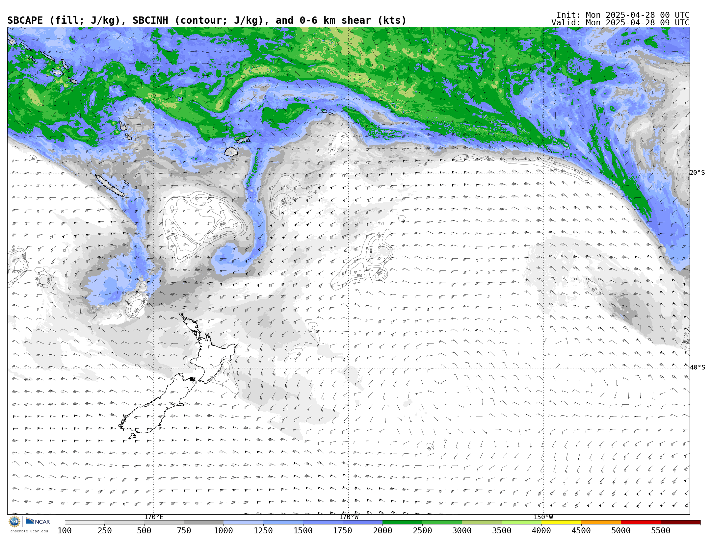Pick the 500–750 gray colorbar segment
711x535 pixels.
164,522
